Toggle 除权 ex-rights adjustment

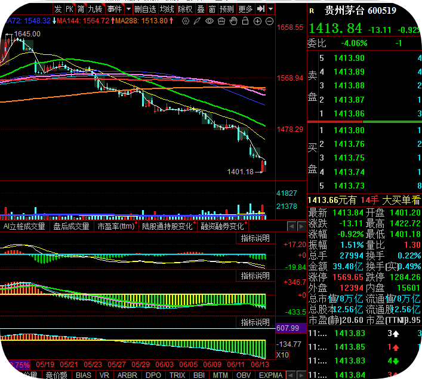[186, 9]
